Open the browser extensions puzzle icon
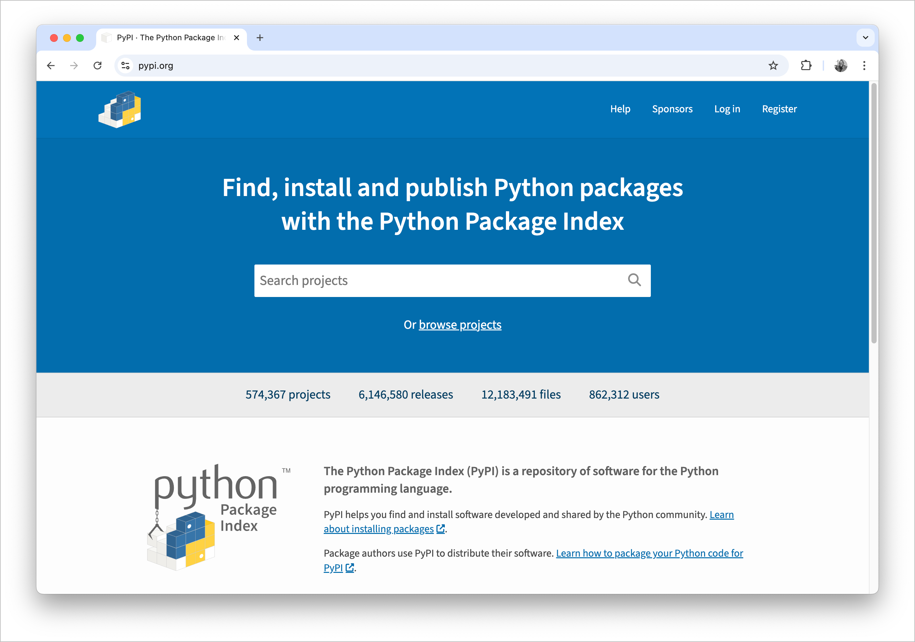This screenshot has width=915, height=642. pos(806,65)
